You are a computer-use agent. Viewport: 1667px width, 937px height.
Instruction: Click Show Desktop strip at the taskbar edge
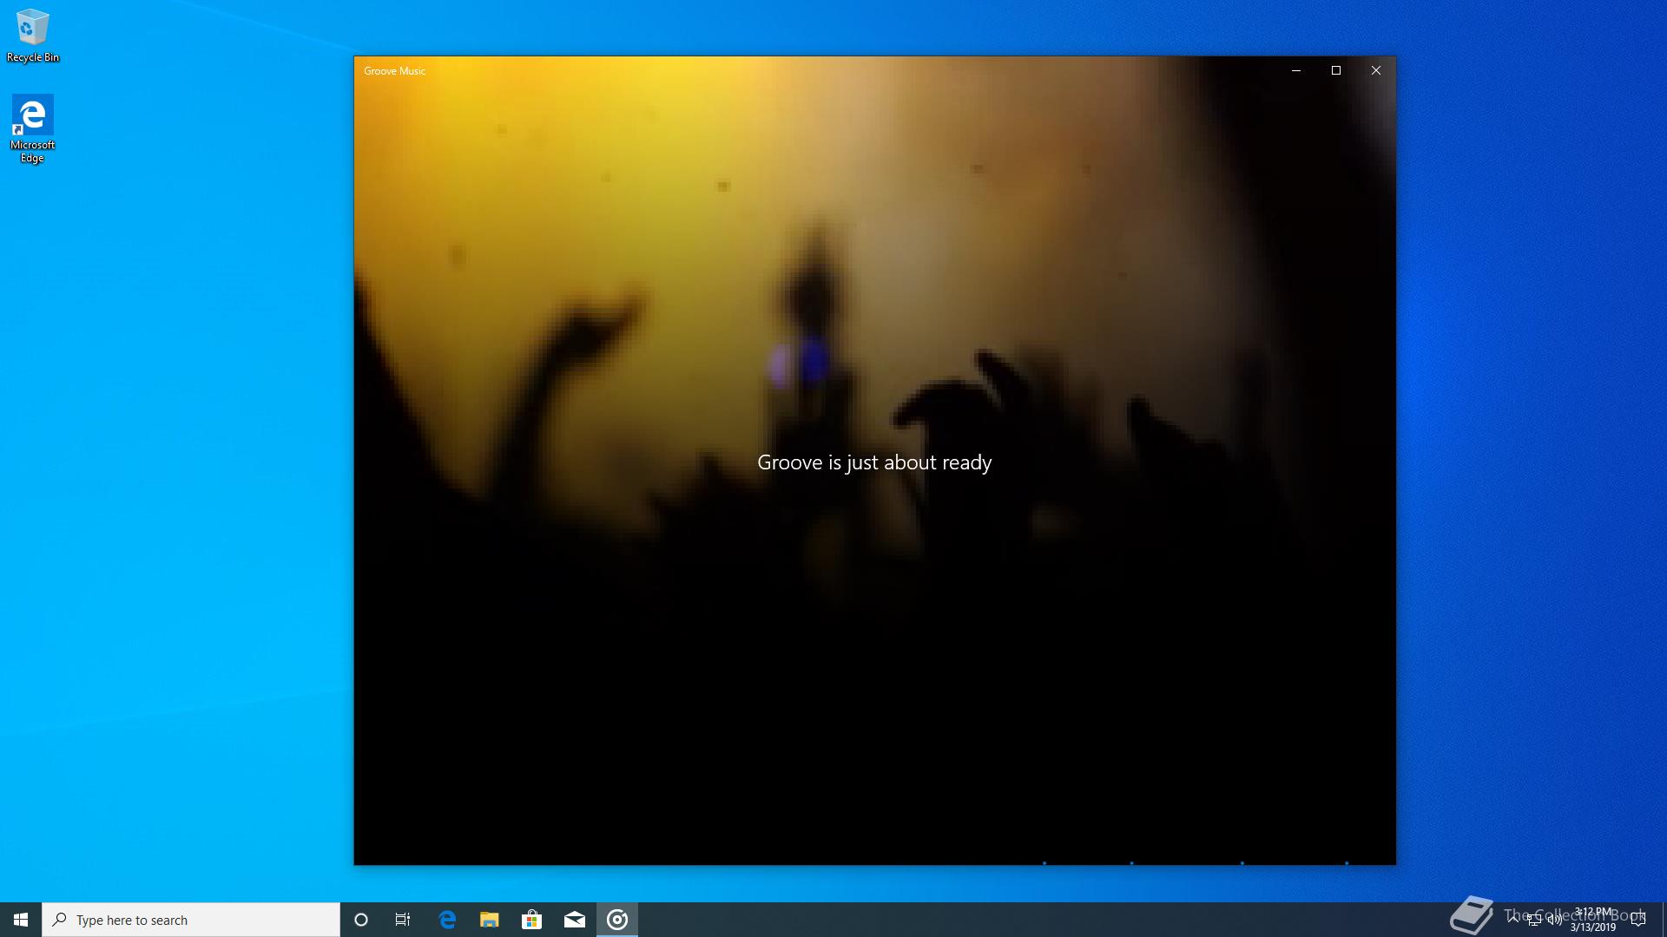coord(1664,920)
